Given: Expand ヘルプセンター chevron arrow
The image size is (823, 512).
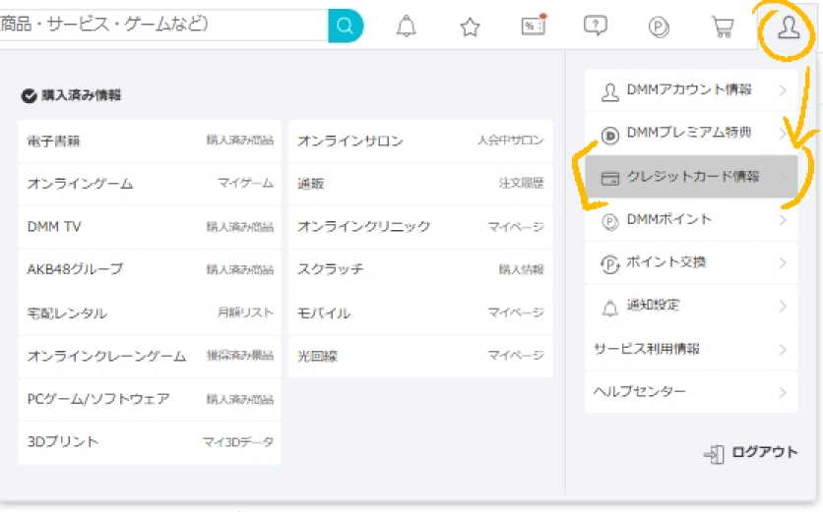Looking at the screenshot, I should tap(783, 393).
